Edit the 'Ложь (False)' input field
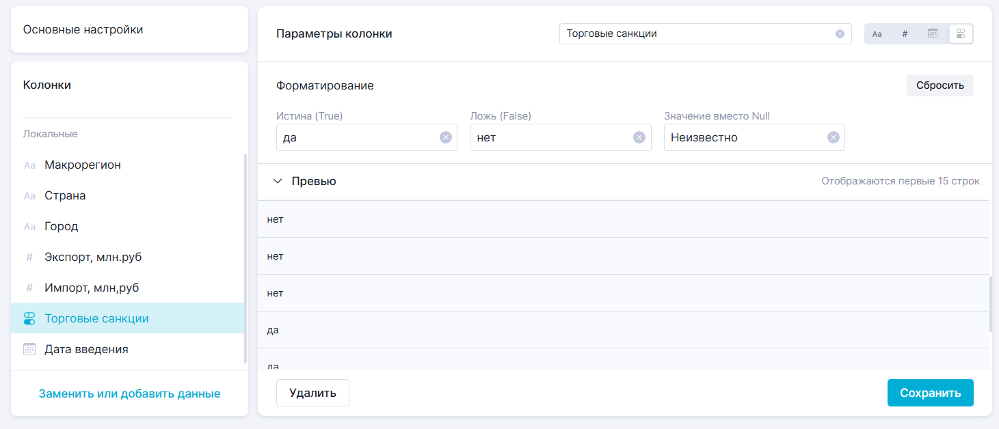Screen dimensions: 999x429 550,137
